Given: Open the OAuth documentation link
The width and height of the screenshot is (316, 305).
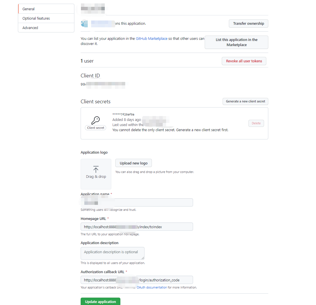Looking at the screenshot, I should click(x=152, y=287).
